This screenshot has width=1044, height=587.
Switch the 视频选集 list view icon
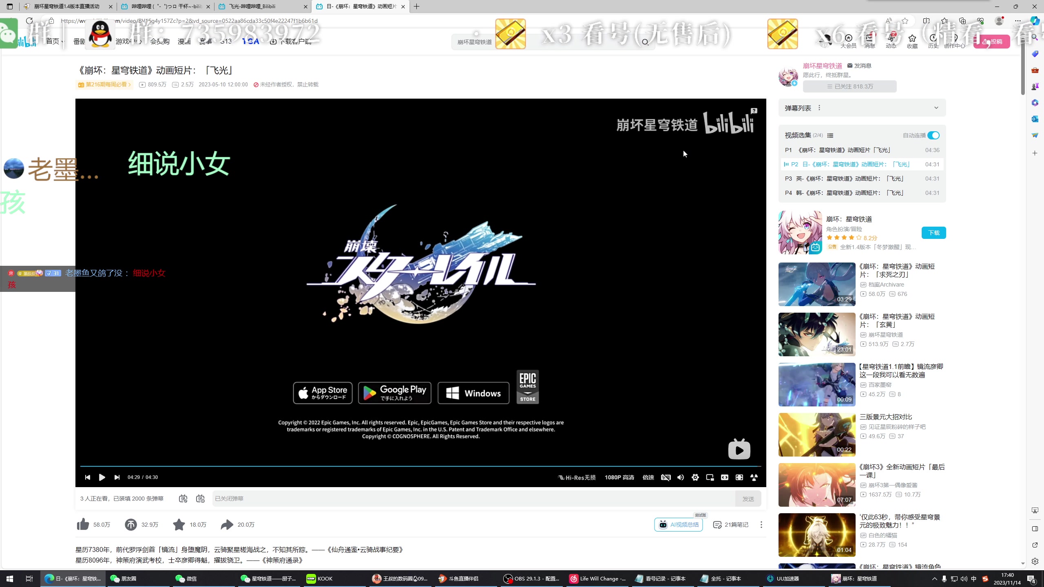click(830, 135)
